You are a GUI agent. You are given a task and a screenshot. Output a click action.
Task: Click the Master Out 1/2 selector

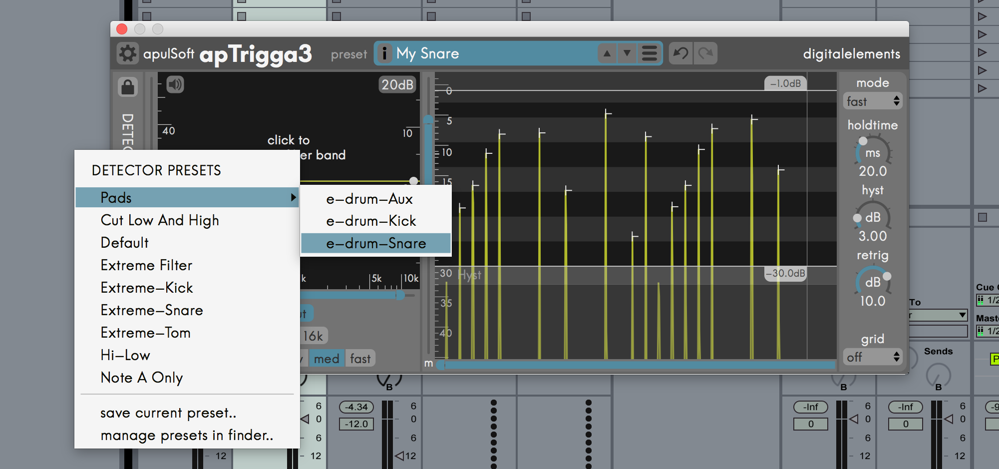pyautogui.click(x=988, y=331)
